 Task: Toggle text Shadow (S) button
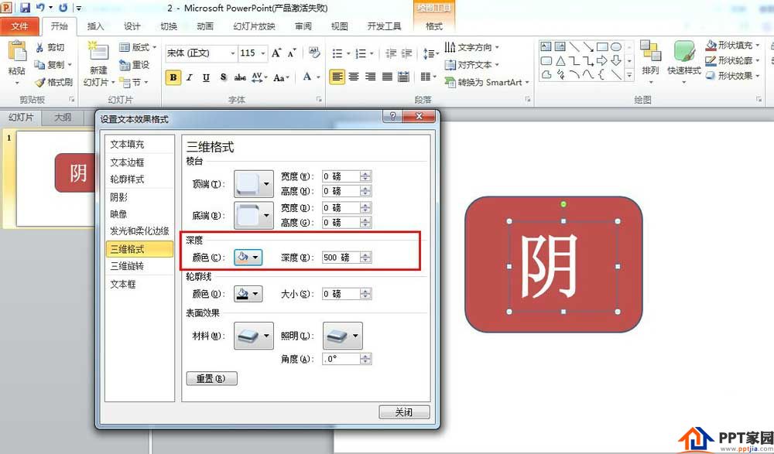pos(223,77)
